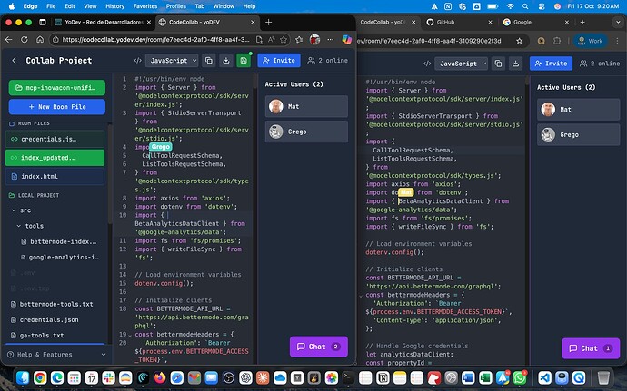
Task: Click the back arrow beside Collab Project
Action: point(15,60)
